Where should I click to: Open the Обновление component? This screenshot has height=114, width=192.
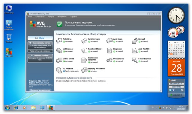[x=115, y=60]
